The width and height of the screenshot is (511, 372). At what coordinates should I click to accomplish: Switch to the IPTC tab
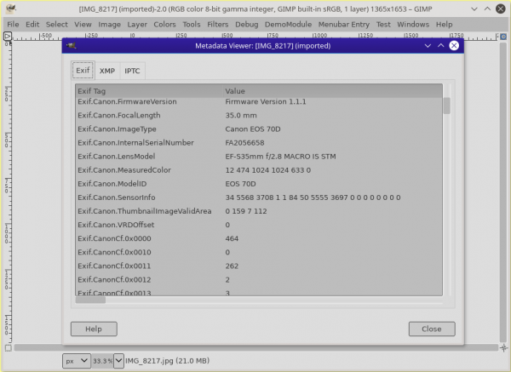click(132, 71)
